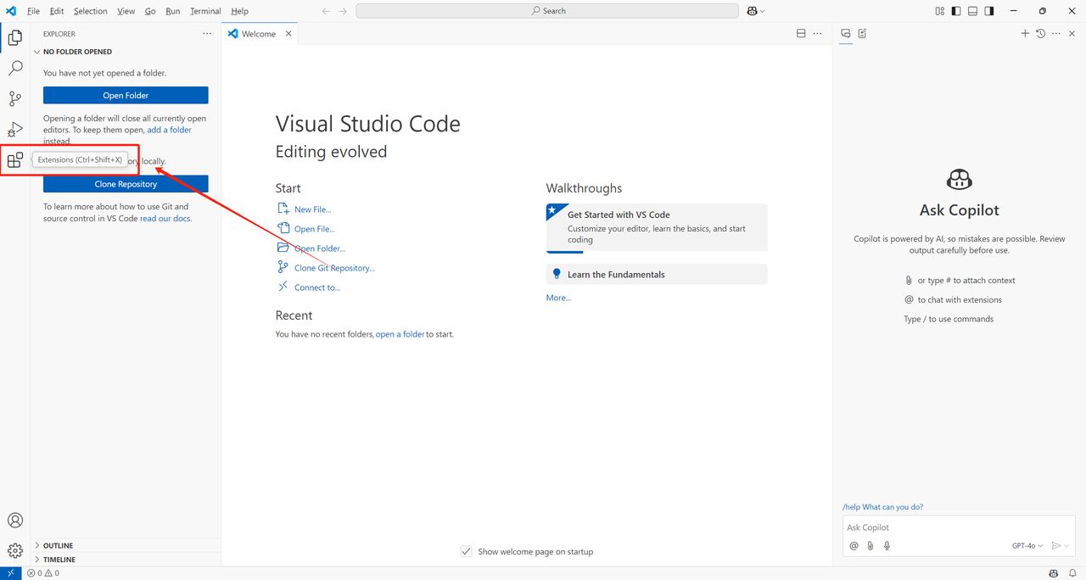Start a new chat with plus icon
This screenshot has width=1086, height=580.
pos(1025,34)
